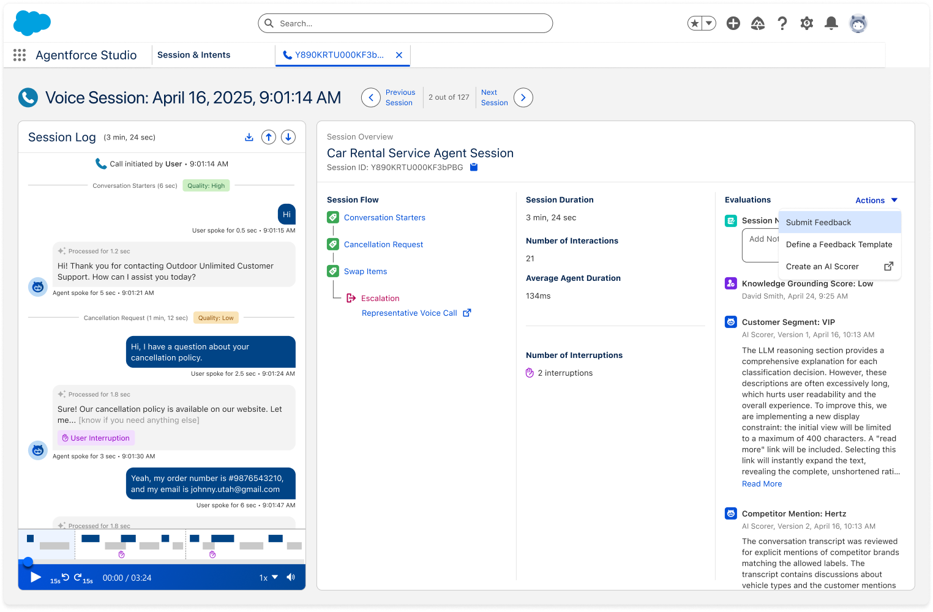Download the session log
This screenshot has width=933, height=612.
[249, 137]
